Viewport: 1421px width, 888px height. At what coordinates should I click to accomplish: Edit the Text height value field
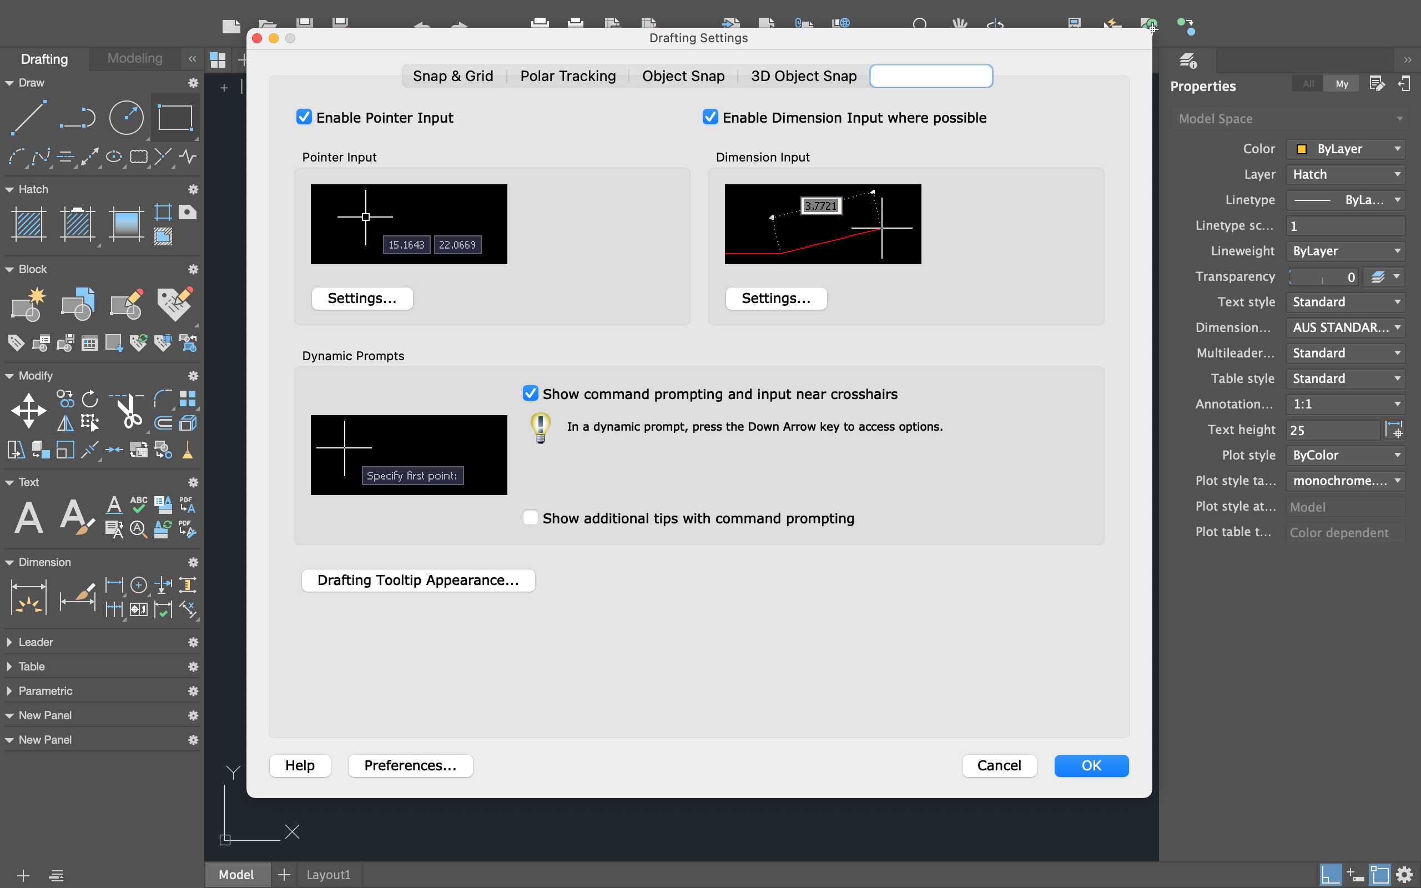[1332, 430]
